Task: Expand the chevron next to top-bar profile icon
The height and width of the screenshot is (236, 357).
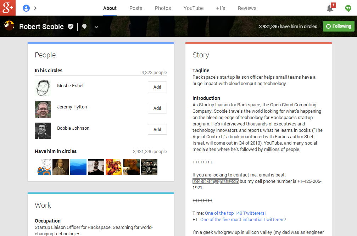Action: 35,8
